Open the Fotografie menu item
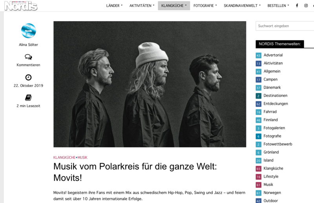The image size is (314, 203). click(205, 5)
